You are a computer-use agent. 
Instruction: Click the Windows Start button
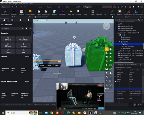(x=3, y=113)
